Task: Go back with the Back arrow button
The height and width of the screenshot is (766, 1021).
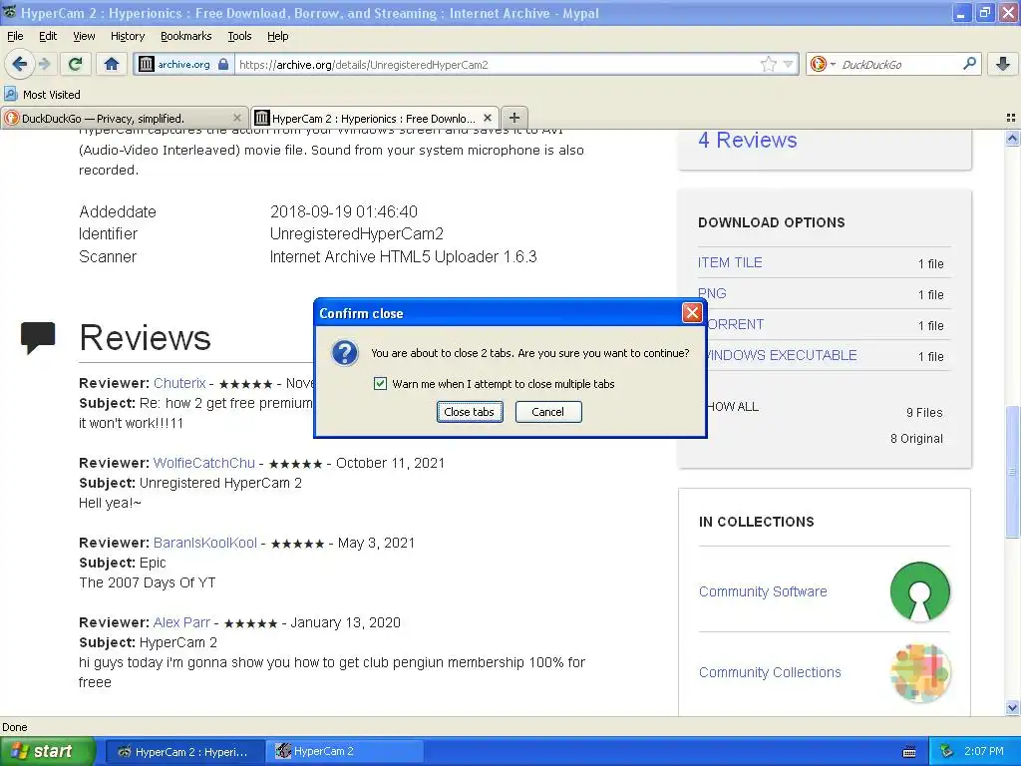Action: coord(20,64)
